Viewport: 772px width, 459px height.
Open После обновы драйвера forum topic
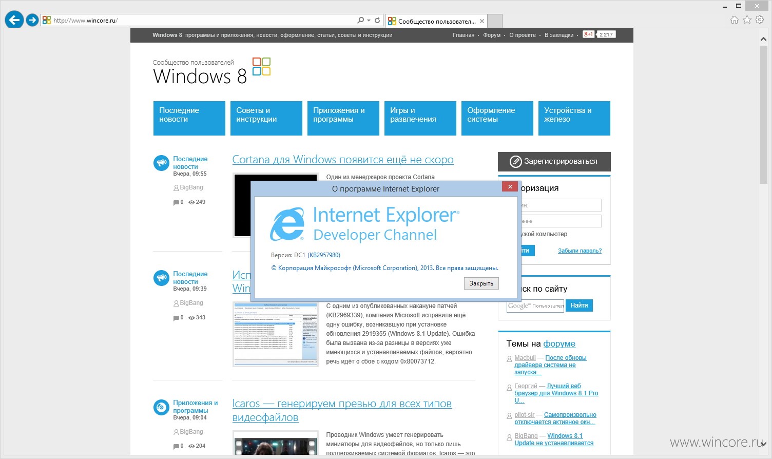[x=550, y=365]
